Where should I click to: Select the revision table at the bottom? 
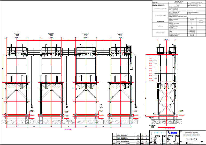(x=131, y=139)
